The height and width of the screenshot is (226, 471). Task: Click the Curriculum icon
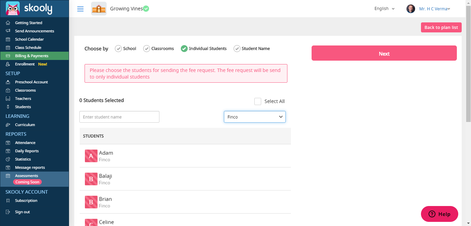pos(8,125)
